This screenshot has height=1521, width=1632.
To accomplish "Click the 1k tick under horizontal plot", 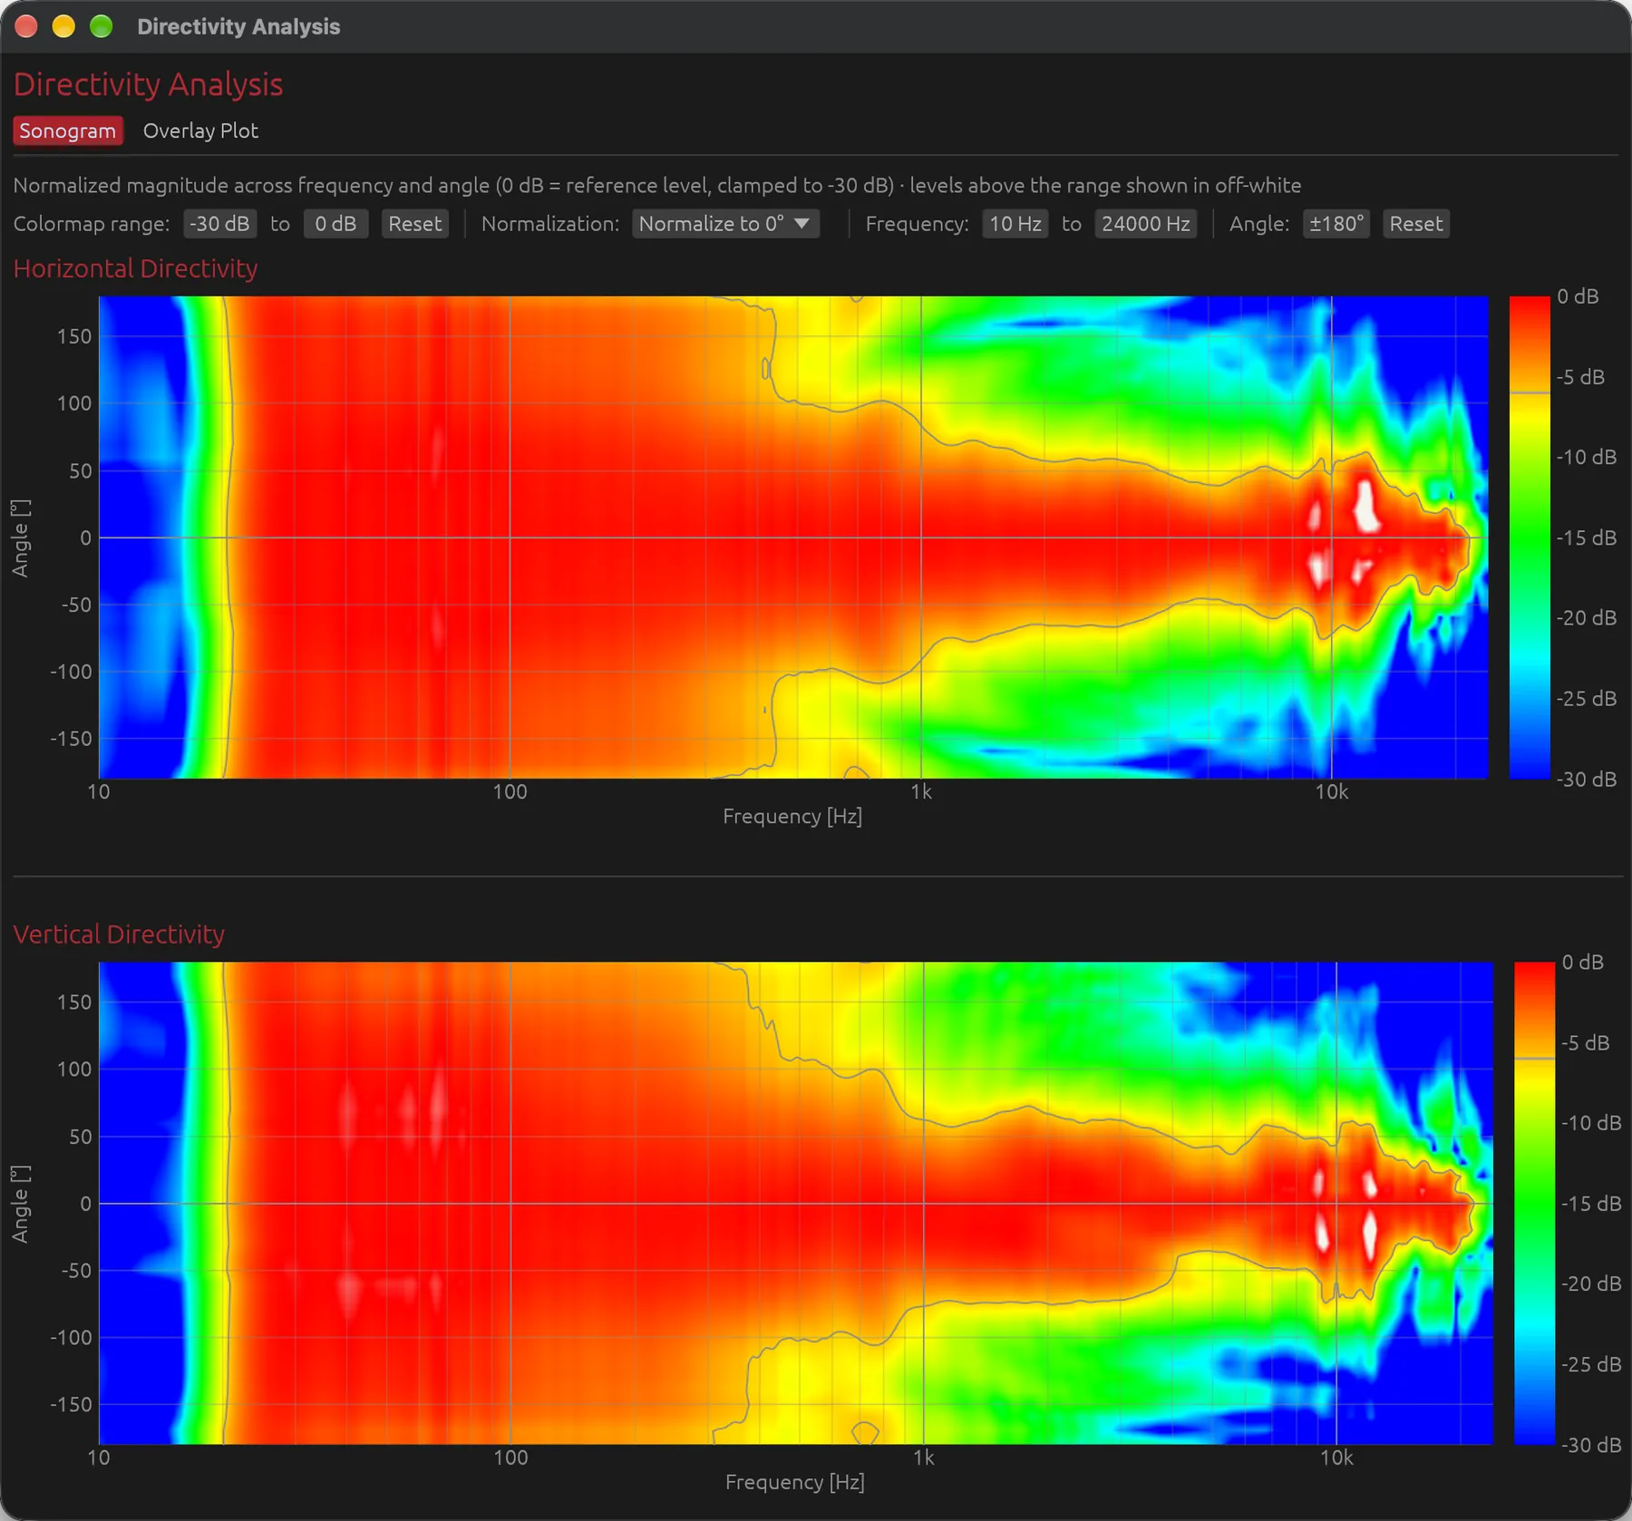I will click(x=921, y=792).
